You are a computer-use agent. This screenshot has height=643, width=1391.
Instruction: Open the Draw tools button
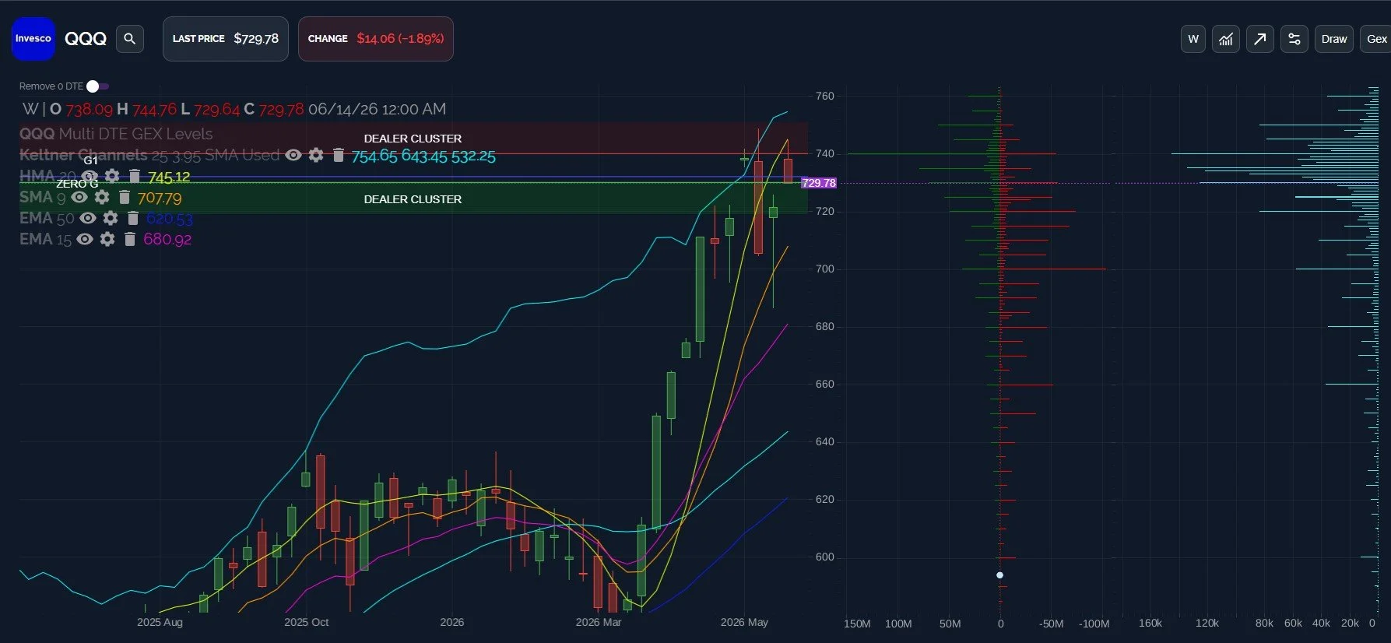[x=1333, y=39]
